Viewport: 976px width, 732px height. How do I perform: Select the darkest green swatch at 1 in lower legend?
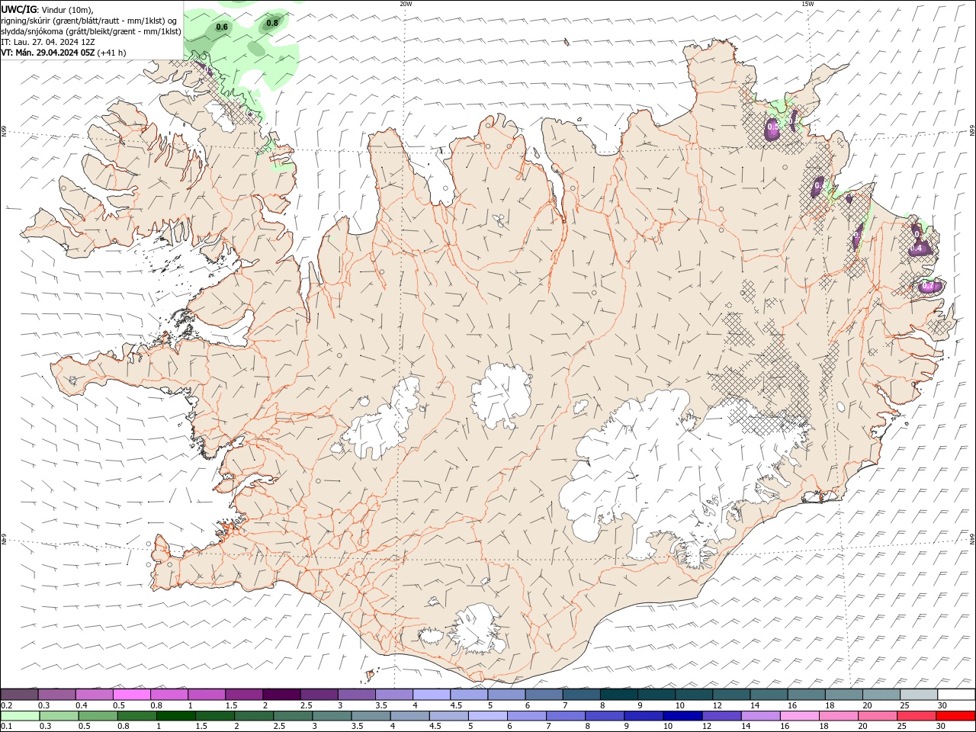[176, 716]
